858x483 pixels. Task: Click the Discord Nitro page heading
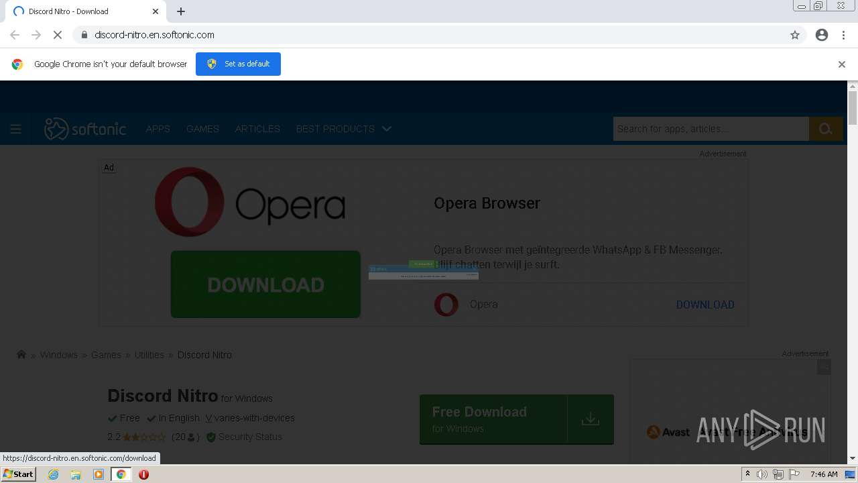coord(163,396)
